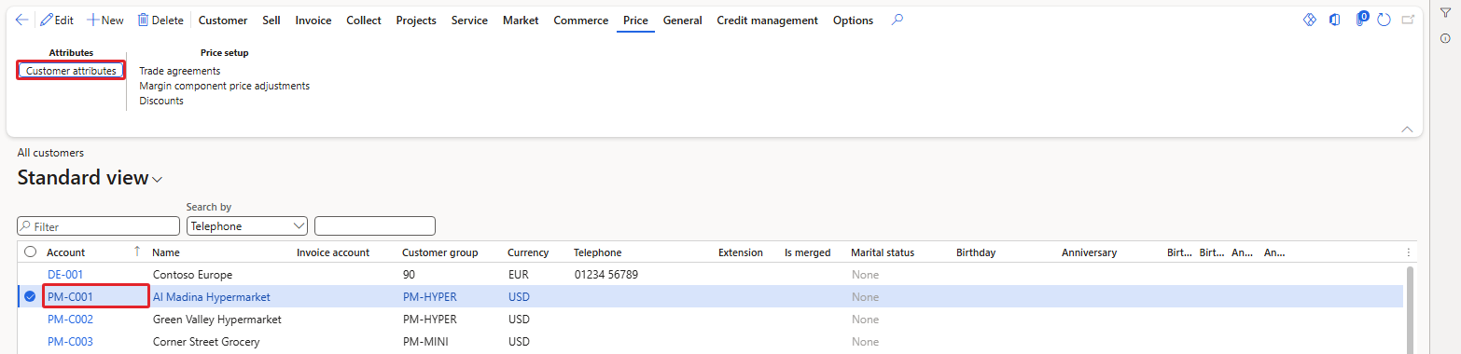Click the Invoice account column header

click(x=333, y=252)
